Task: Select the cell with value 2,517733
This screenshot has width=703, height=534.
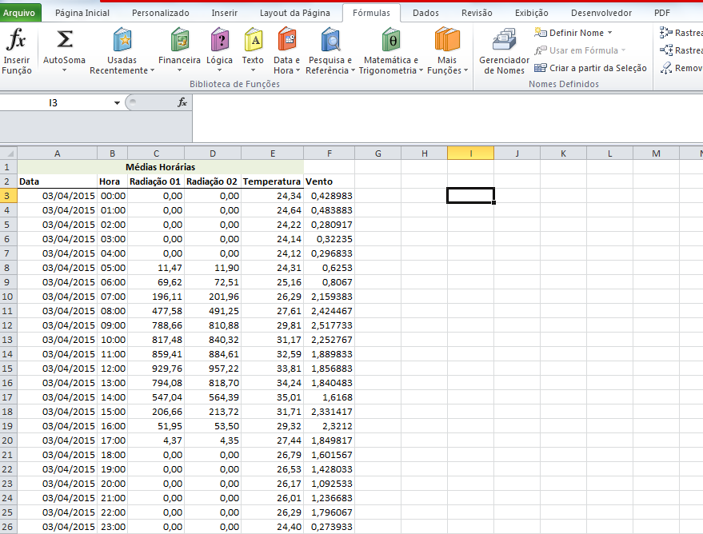Action: tap(330, 325)
